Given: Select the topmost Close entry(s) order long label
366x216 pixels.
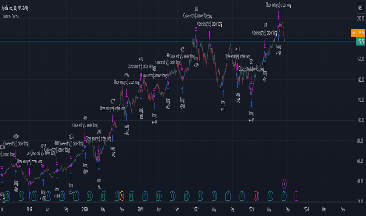Looking at the screenshot, I should pos(278,5).
